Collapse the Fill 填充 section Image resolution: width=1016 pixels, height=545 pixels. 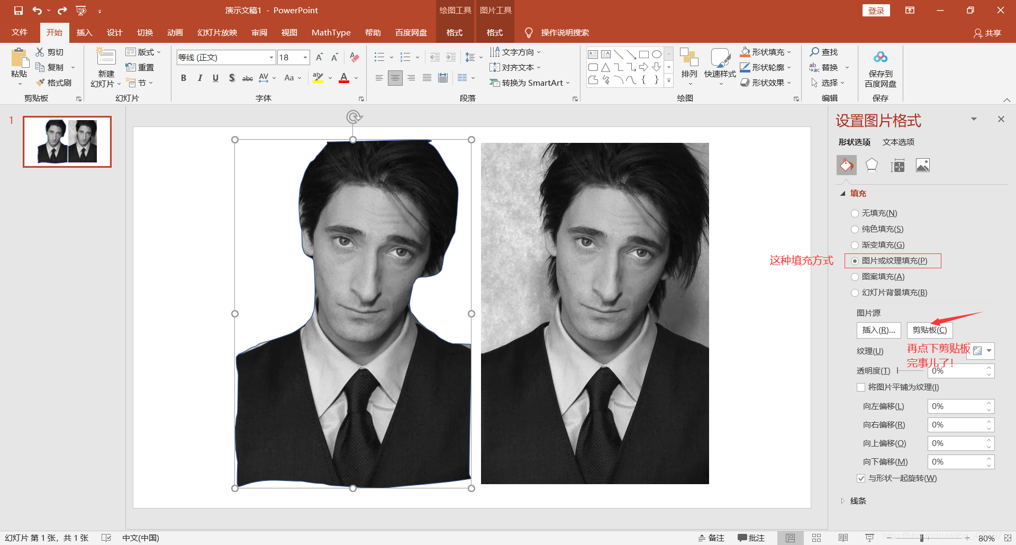pos(843,194)
